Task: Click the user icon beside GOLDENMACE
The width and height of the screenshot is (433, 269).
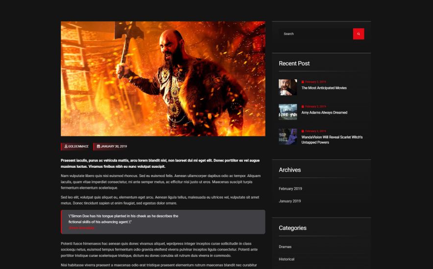Action: [66, 146]
